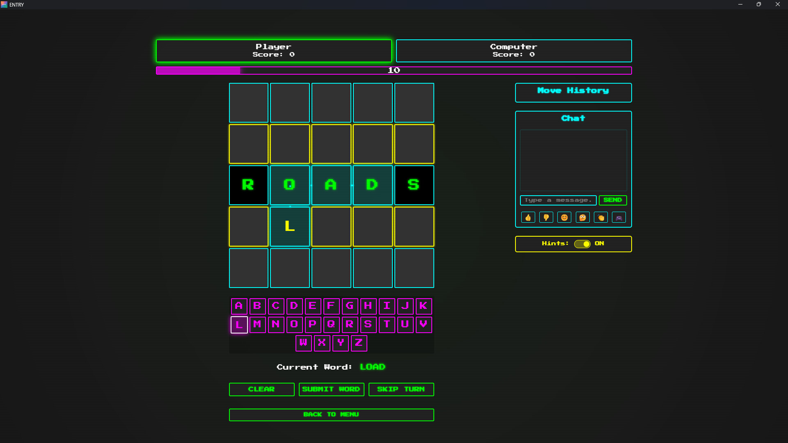Image resolution: width=788 pixels, height=443 pixels.
Task: Choose the letter Q key
Action: point(332,325)
